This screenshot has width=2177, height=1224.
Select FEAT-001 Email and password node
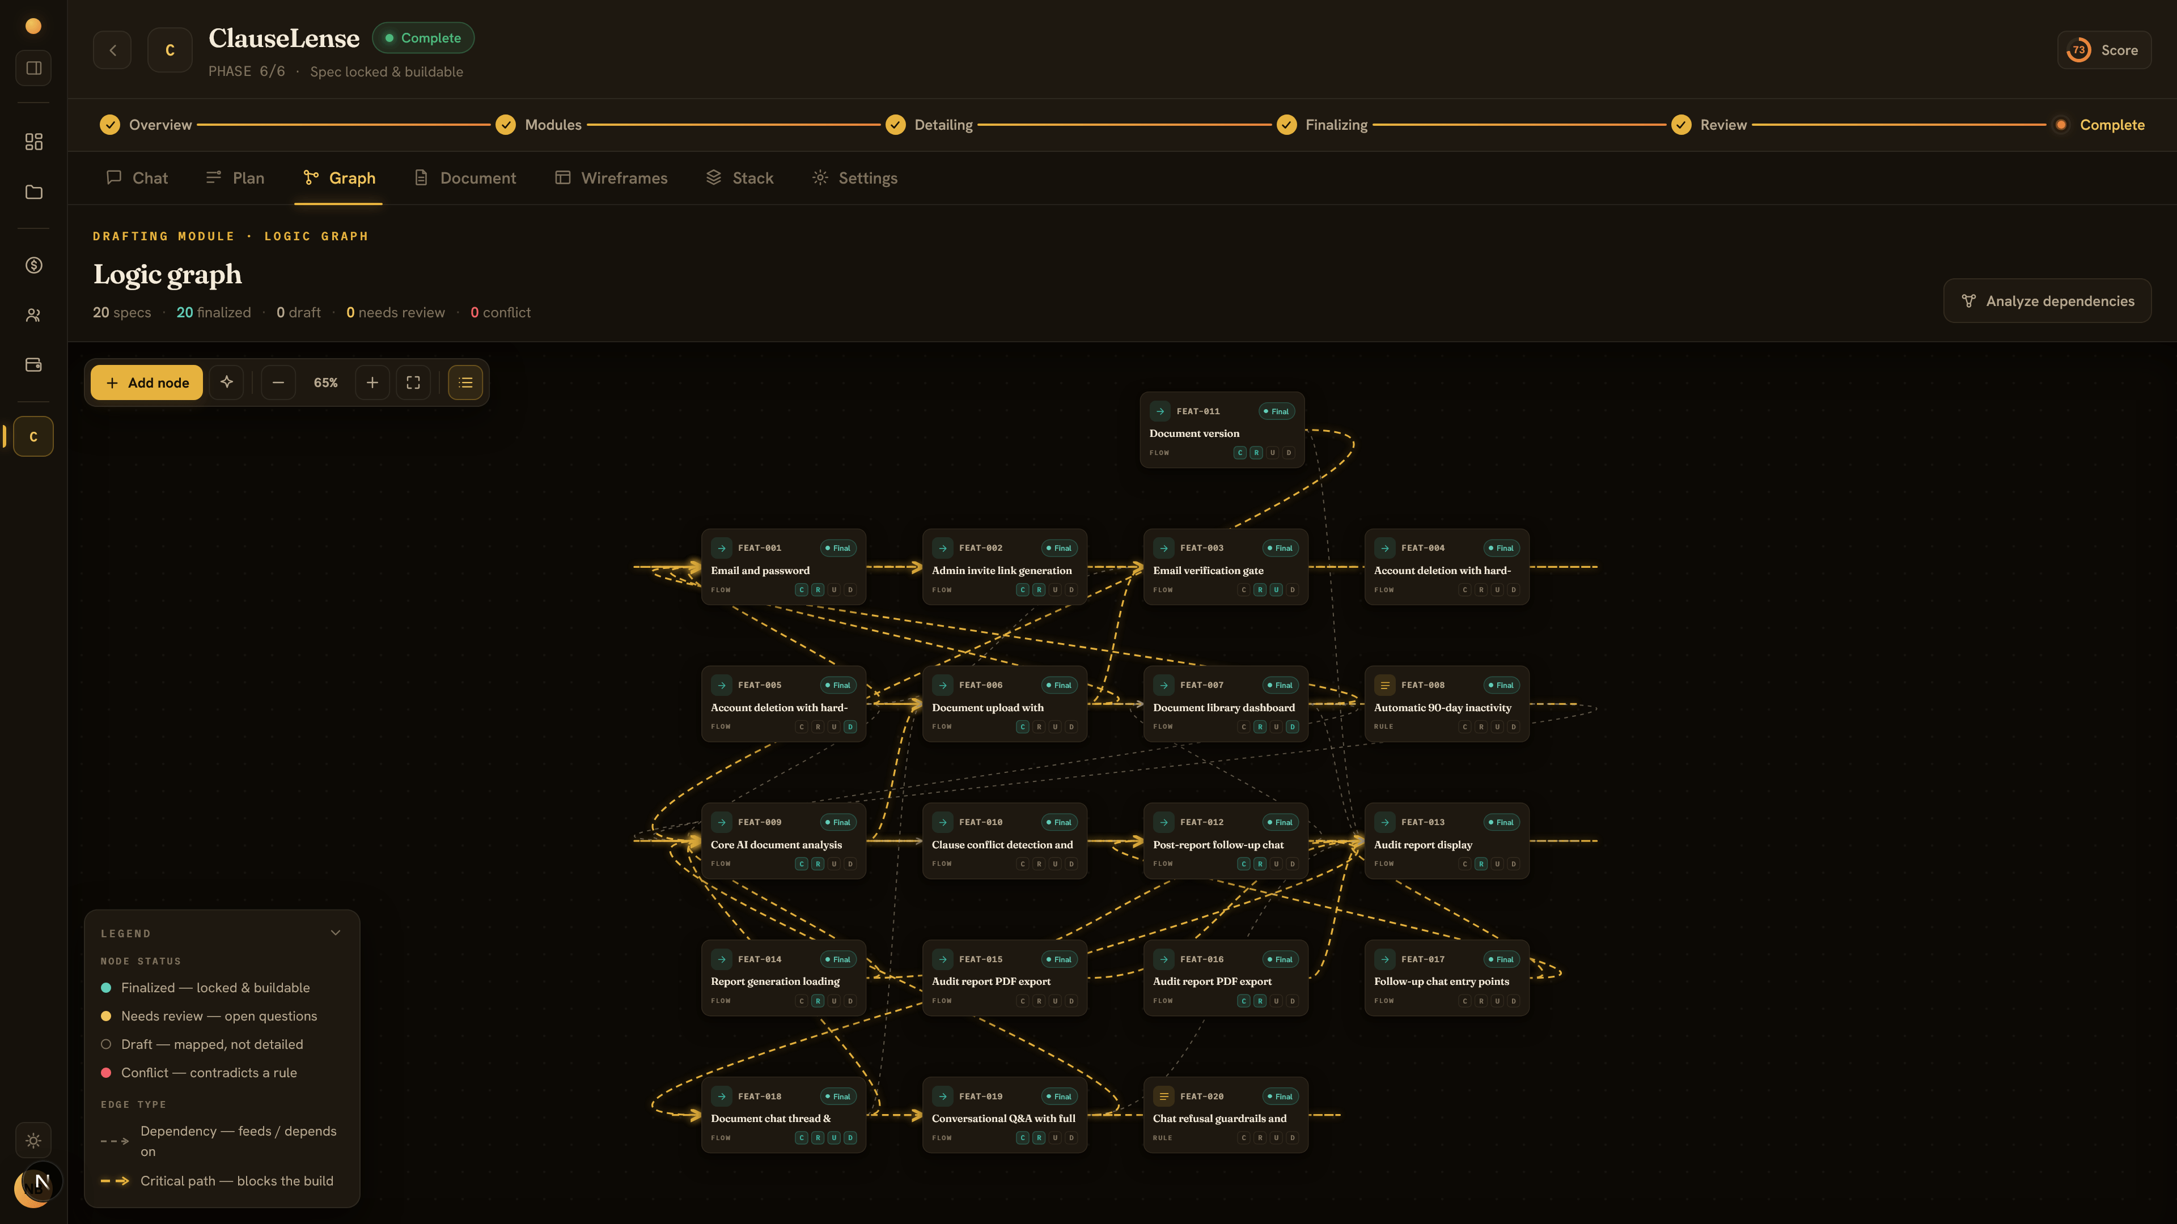point(783,567)
